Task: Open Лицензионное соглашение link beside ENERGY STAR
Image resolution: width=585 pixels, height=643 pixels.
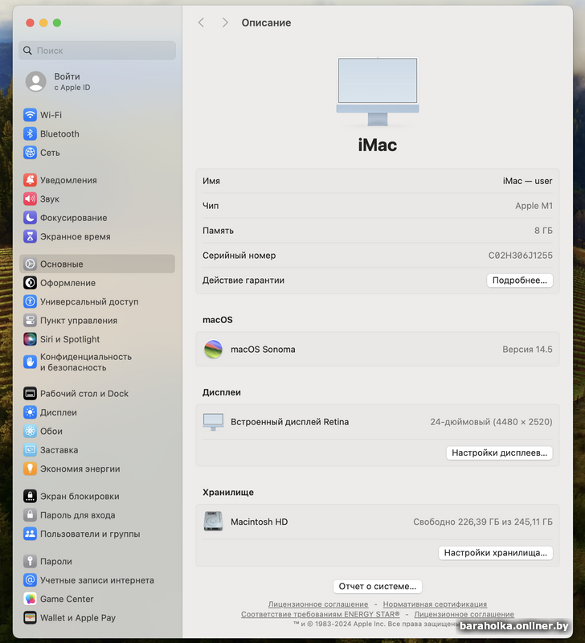Action: coord(464,614)
